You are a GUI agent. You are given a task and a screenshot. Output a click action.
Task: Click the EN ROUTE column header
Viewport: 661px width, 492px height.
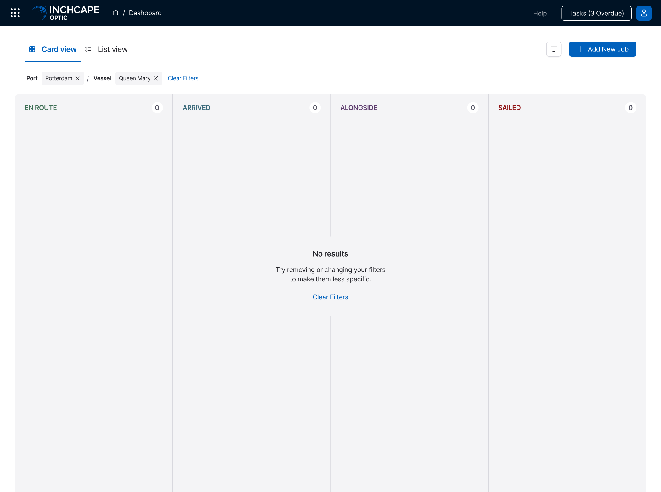coord(41,108)
